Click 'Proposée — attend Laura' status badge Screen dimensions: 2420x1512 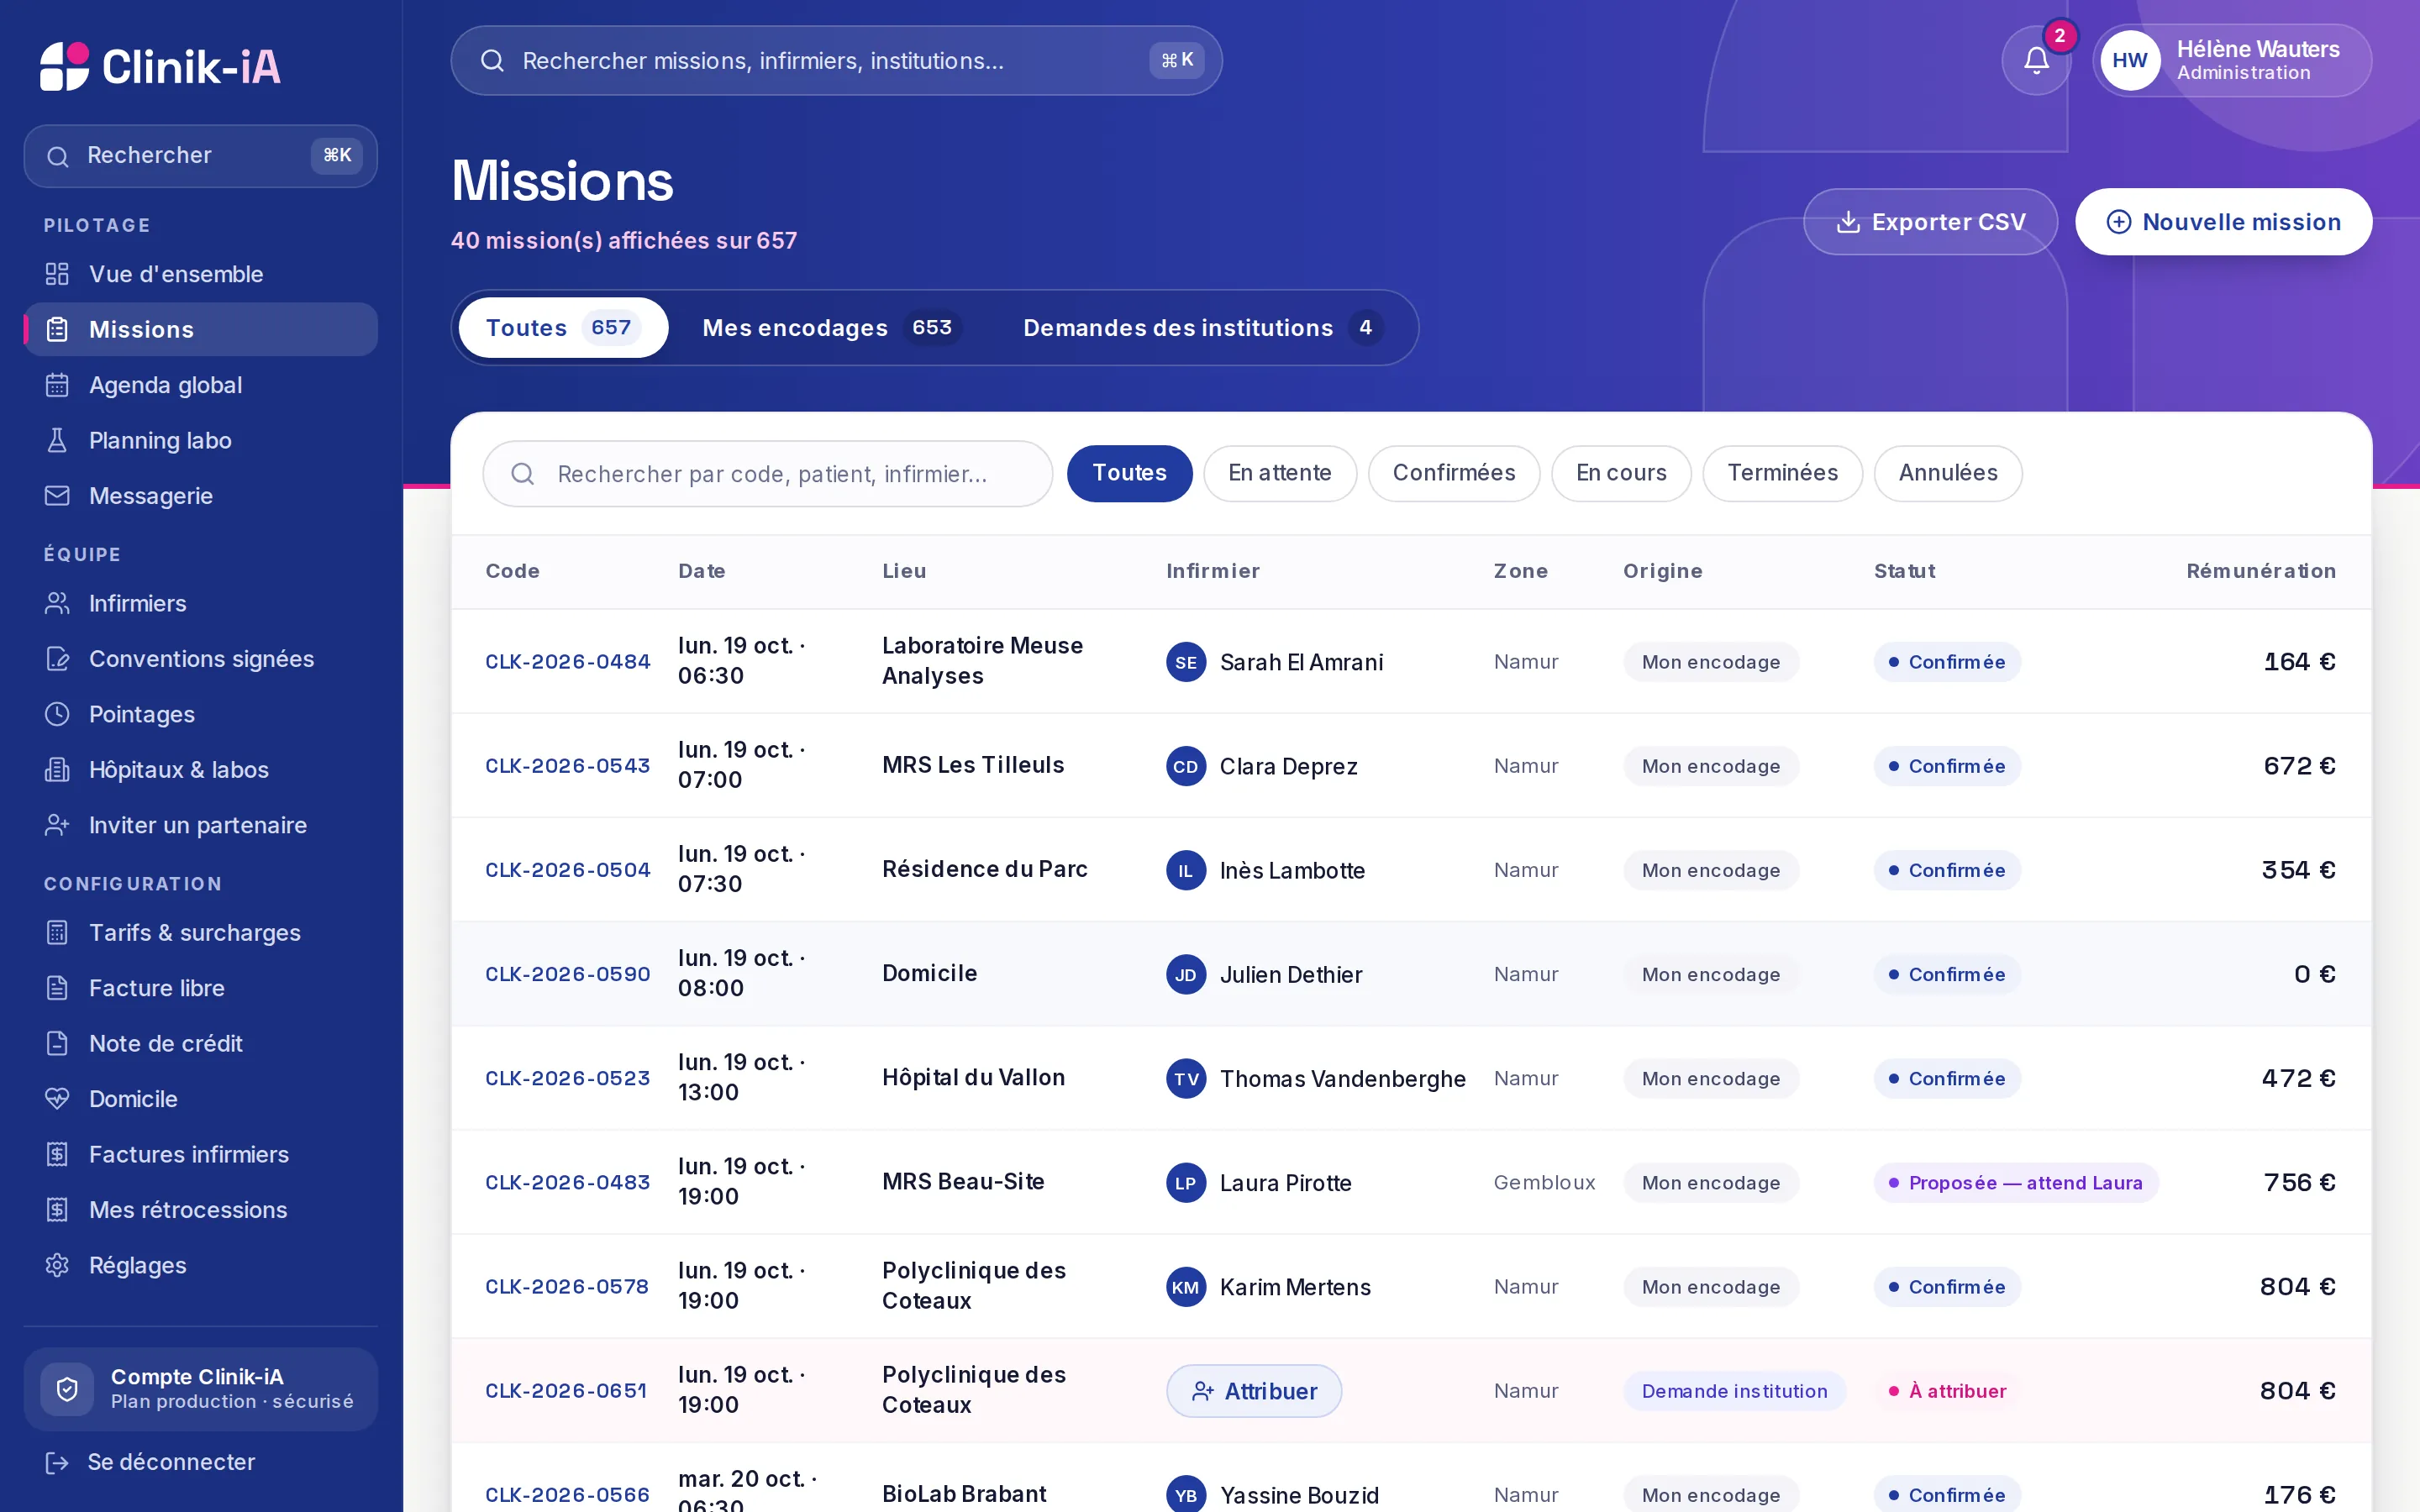point(2016,1183)
